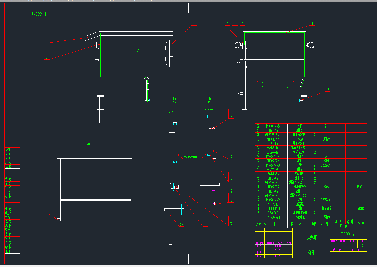Image resolution: width=377 pixels, height=267 pixels.
Task: Select the '数量' column header
Action: click(314, 224)
